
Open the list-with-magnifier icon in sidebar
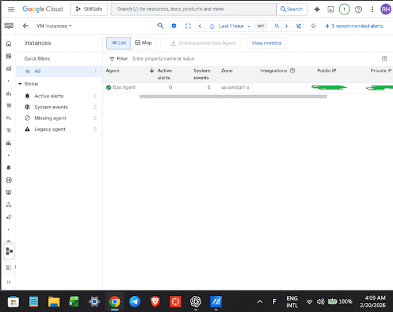(x=9, y=118)
